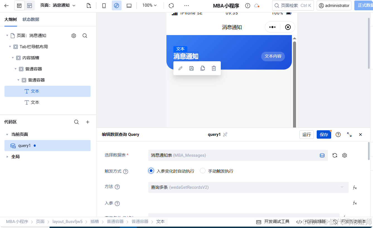Click the layout_8usvfjw5 breadcrumb
This screenshot has height=228, width=373.
(x=67, y=222)
